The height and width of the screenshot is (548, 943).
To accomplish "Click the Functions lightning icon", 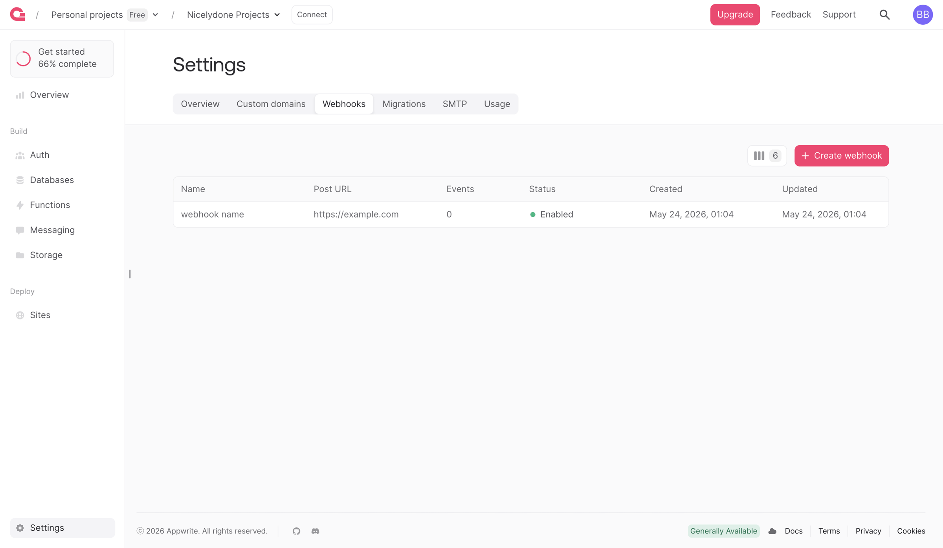I will pos(20,205).
